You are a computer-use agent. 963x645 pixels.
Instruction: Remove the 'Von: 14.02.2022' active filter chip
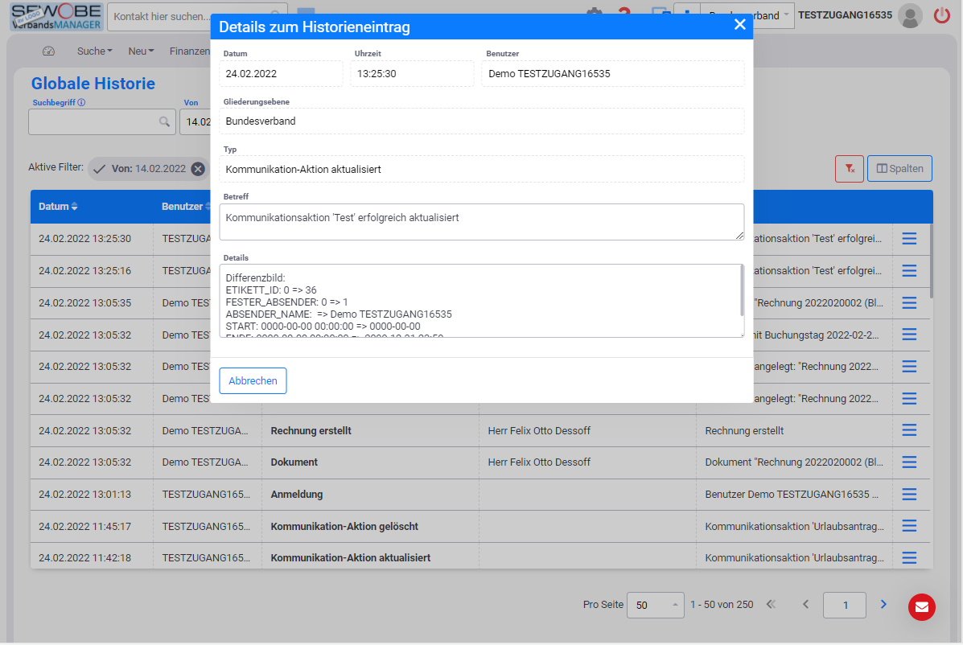[198, 169]
